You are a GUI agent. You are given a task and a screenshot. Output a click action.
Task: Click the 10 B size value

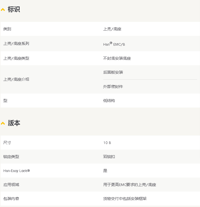107,143
